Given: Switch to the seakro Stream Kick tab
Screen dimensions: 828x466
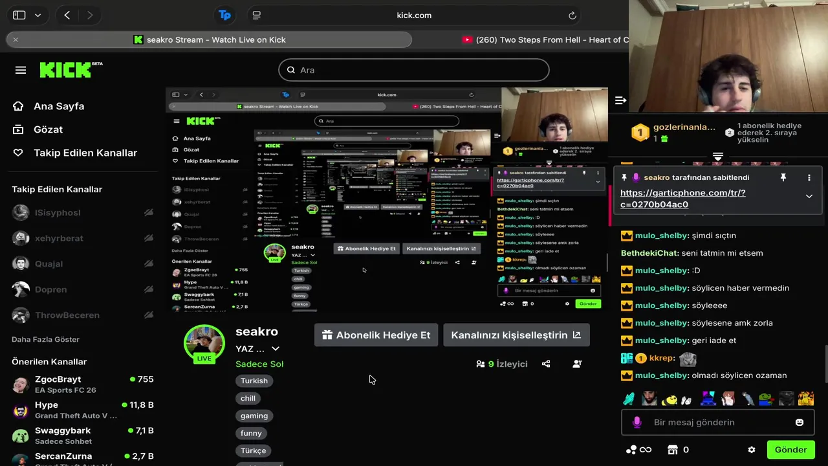Looking at the screenshot, I should click(x=209, y=39).
